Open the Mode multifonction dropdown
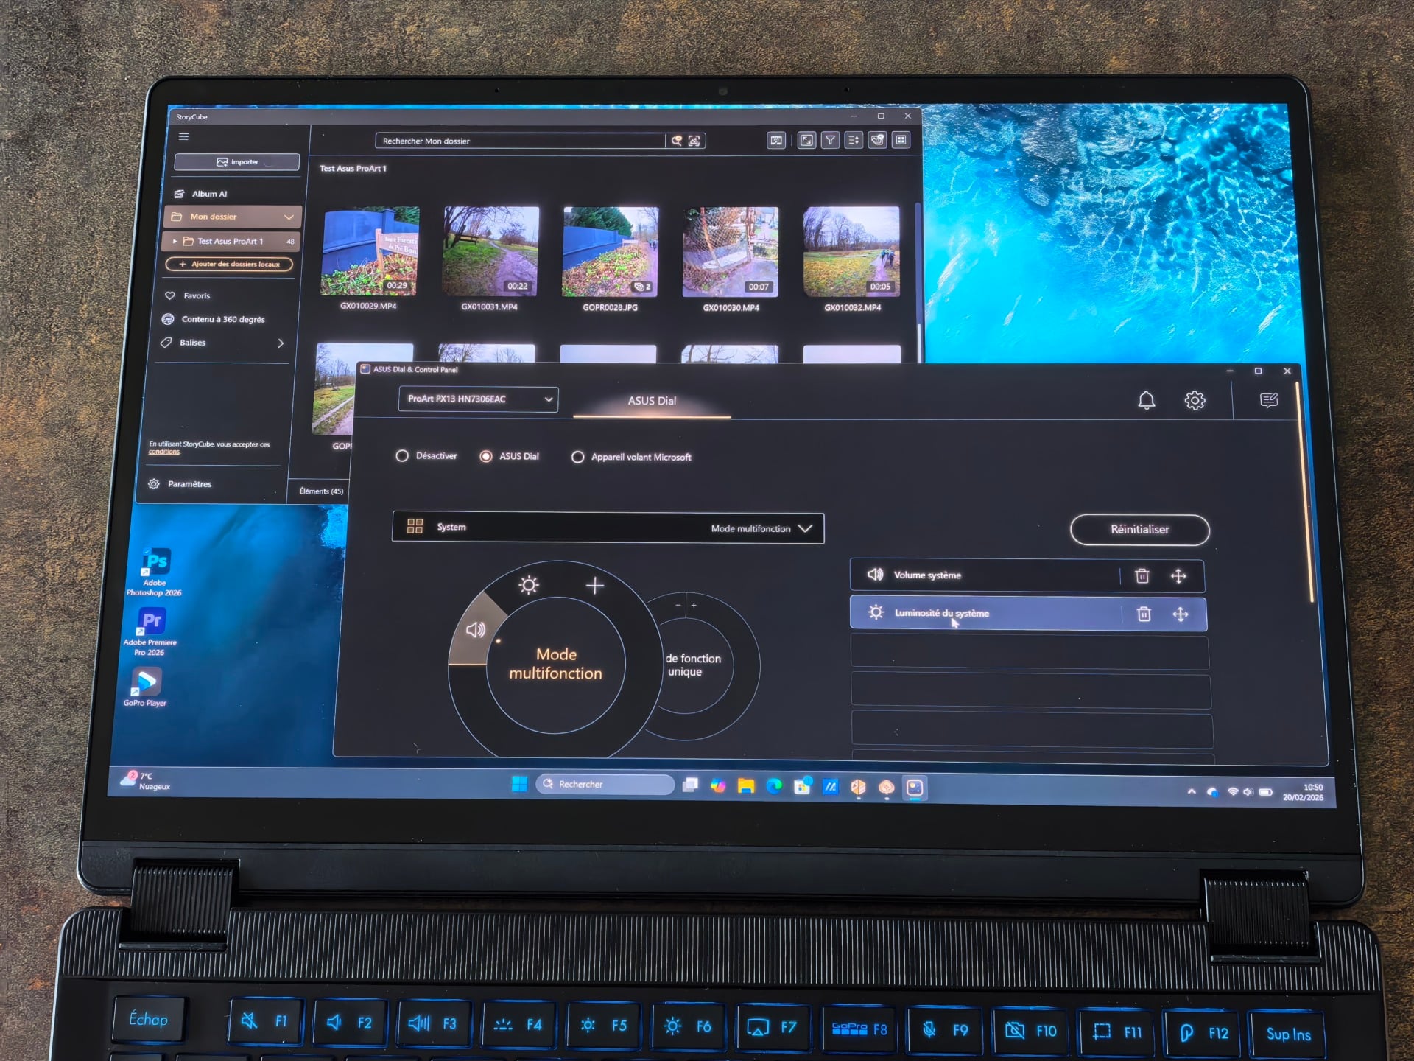The height and width of the screenshot is (1061, 1414). pyautogui.click(x=761, y=528)
